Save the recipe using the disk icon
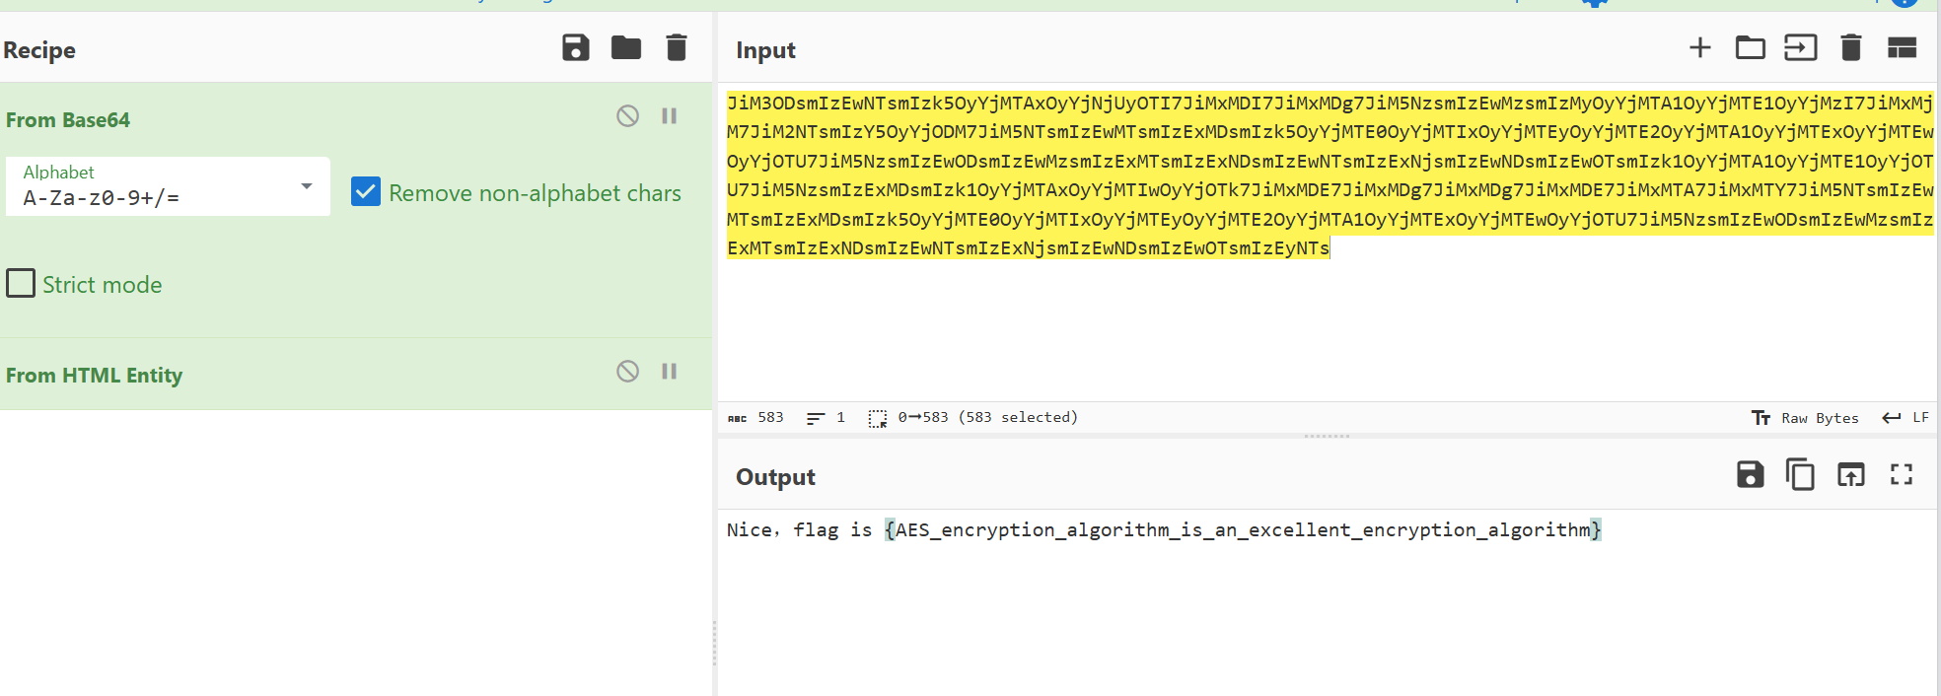This screenshot has width=1941, height=696. pyautogui.click(x=575, y=48)
